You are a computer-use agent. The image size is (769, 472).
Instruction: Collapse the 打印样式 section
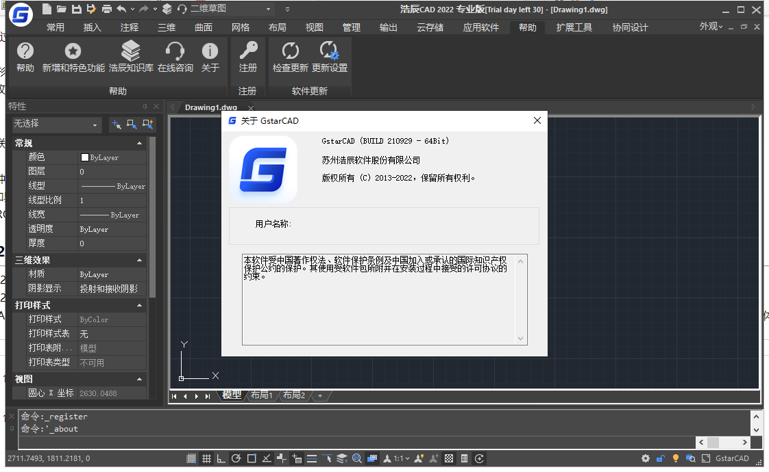tap(139, 305)
